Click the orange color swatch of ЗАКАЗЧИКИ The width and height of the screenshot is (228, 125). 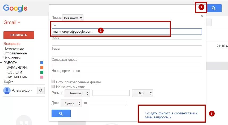click(x=42, y=67)
